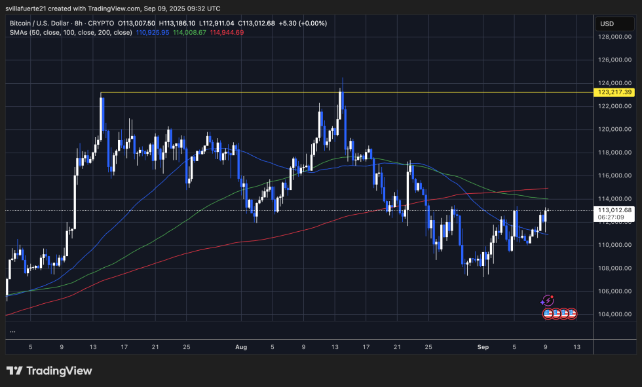Screen dimensions: 642x387
Task: Click the TradingView logo
Action: 49,371
